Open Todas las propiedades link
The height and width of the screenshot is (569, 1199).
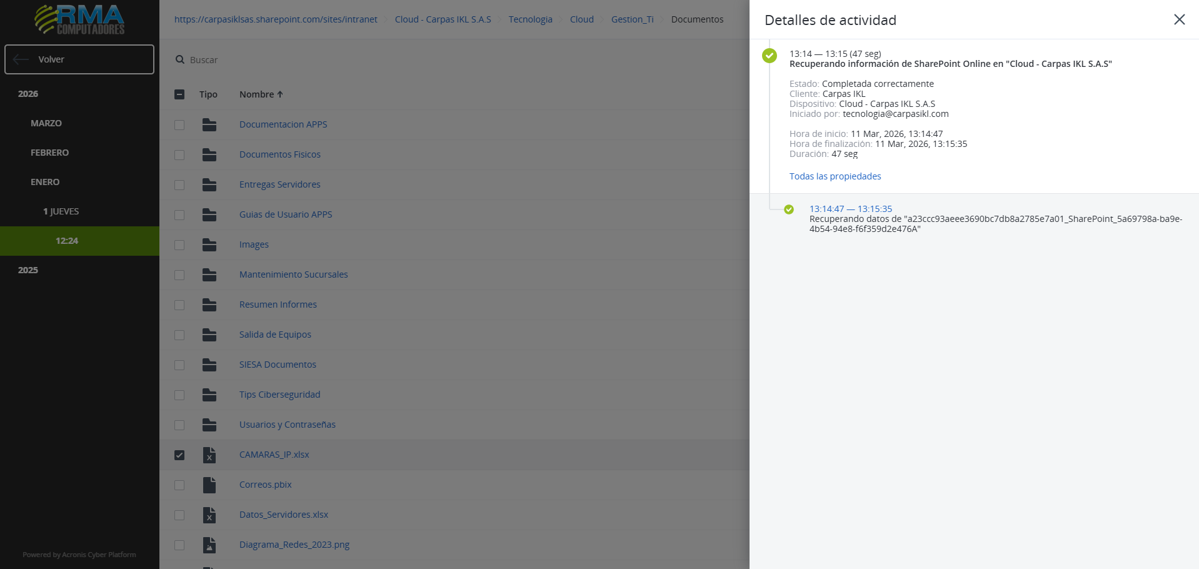click(835, 176)
